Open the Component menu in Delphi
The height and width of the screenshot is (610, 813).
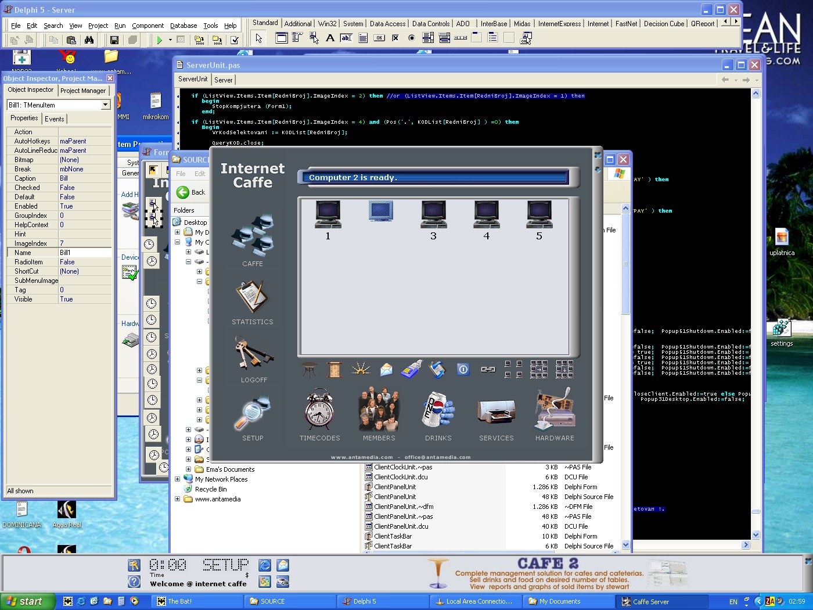point(148,26)
